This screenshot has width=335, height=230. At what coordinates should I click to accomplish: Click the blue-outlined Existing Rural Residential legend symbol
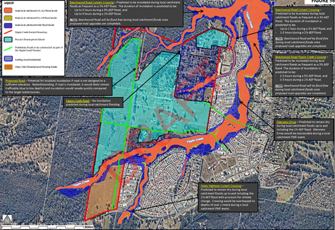tap(8, 59)
